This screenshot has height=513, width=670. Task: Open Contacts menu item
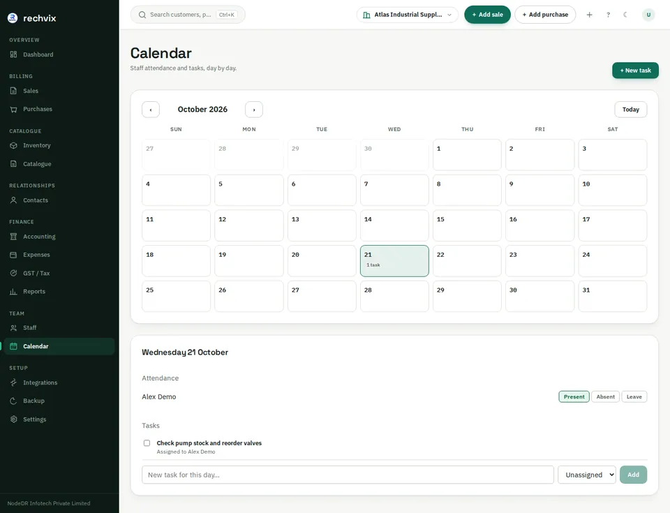tap(59, 200)
